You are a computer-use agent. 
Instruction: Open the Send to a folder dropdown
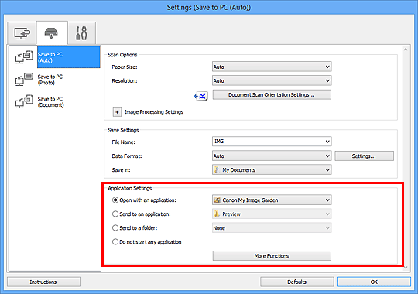pos(272,228)
